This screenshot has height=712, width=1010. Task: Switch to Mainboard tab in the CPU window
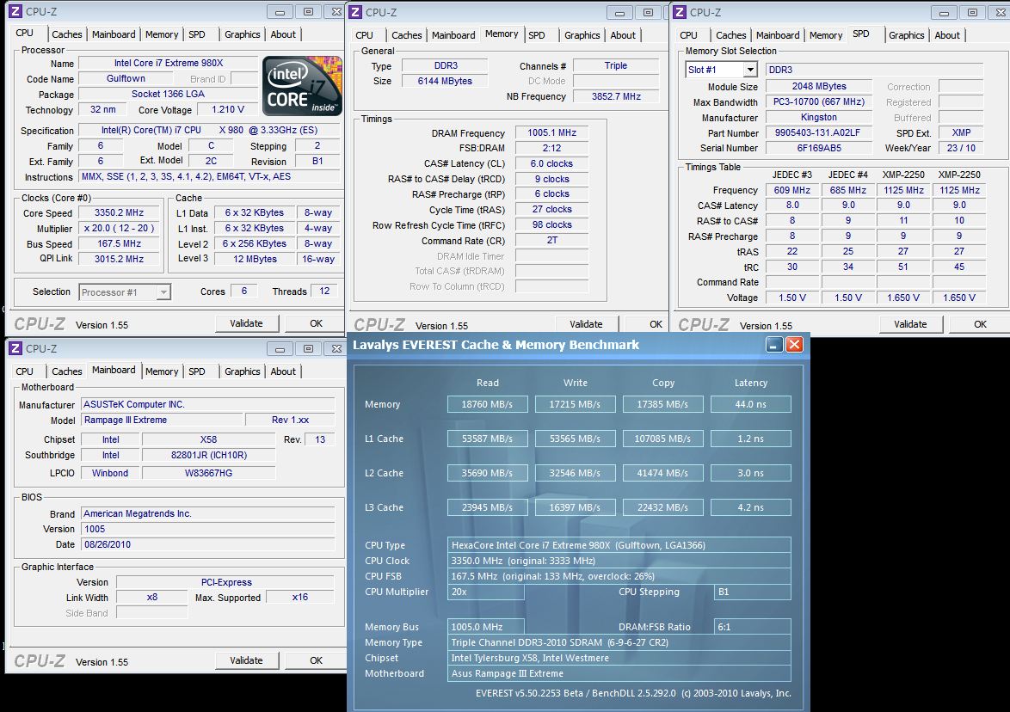tap(114, 34)
